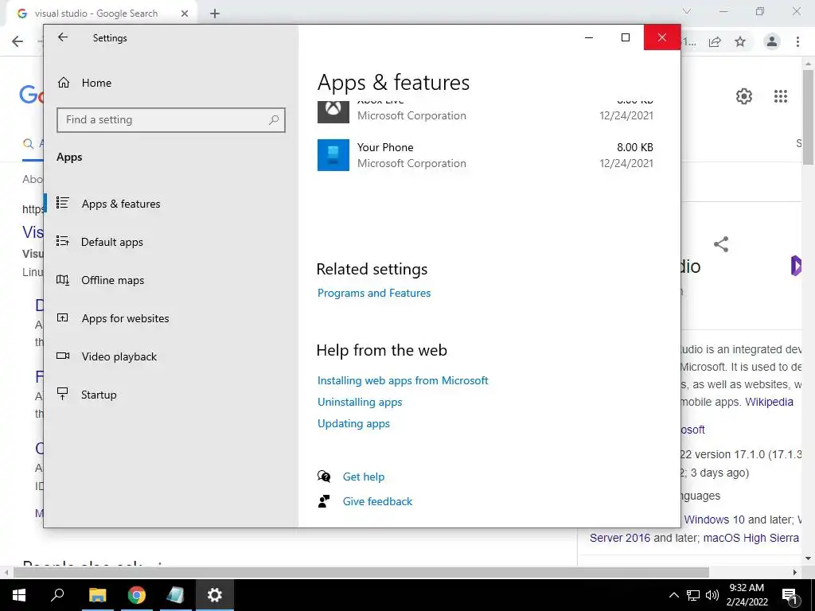Viewport: 815px width, 611px height.
Task: Click the Your Phone app name
Action: pos(385,147)
